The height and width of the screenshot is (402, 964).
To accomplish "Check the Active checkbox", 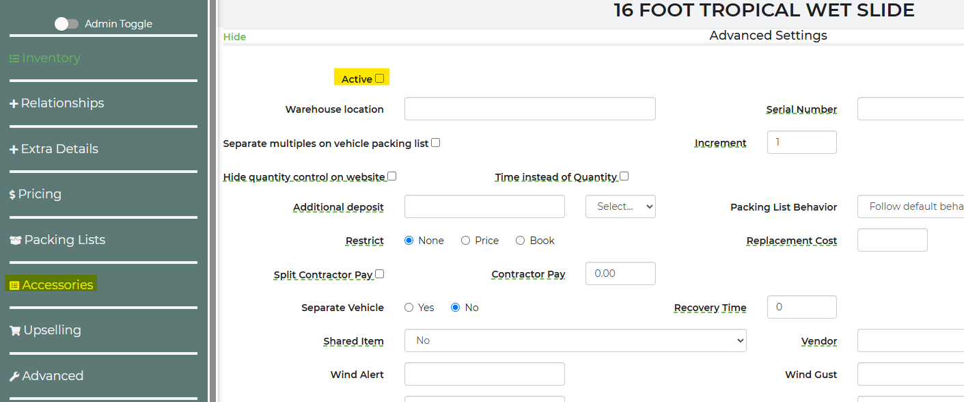I will coord(380,79).
